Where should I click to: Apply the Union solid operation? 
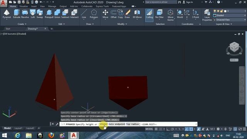click(57, 14)
